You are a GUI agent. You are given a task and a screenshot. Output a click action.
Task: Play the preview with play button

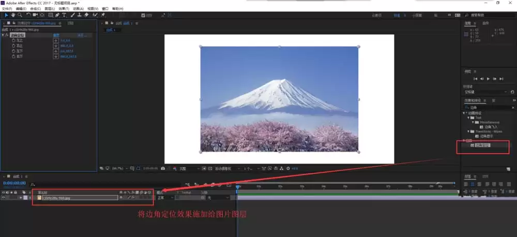tap(489, 79)
